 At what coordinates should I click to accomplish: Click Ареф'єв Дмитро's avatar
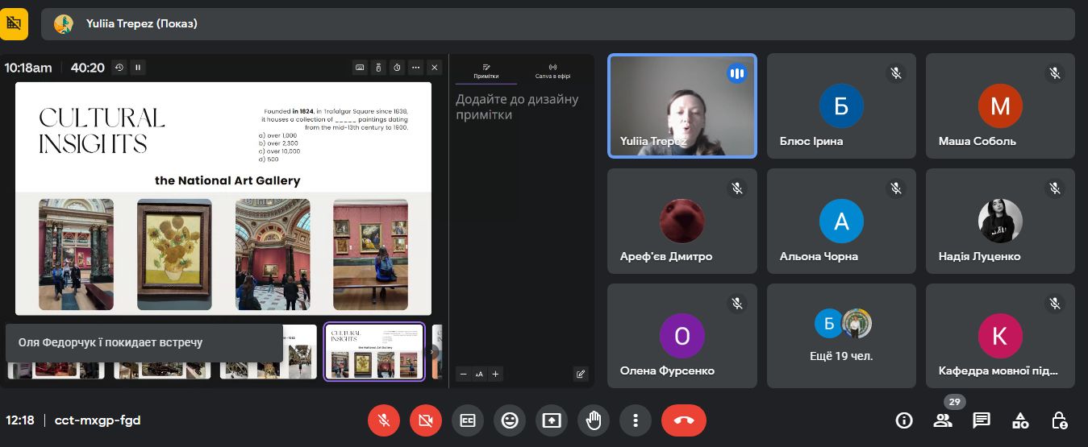click(x=682, y=221)
